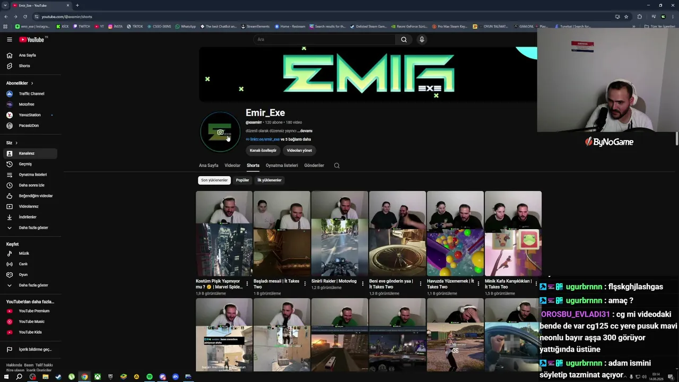This screenshot has height=382, width=679.
Task: Select Popüler filter chip
Action: point(242,180)
